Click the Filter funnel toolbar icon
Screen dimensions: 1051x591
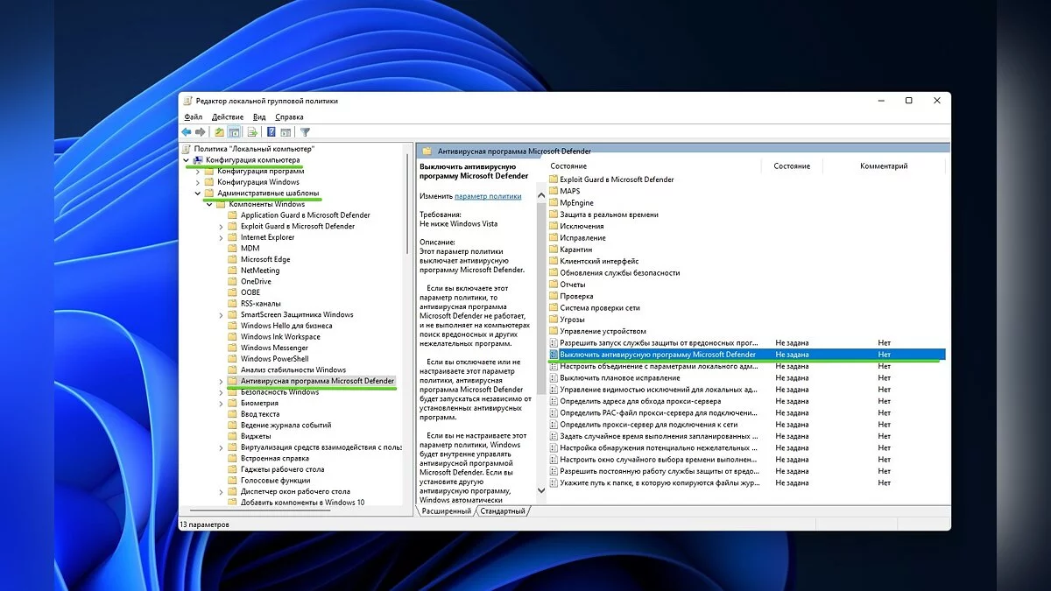[x=306, y=132]
